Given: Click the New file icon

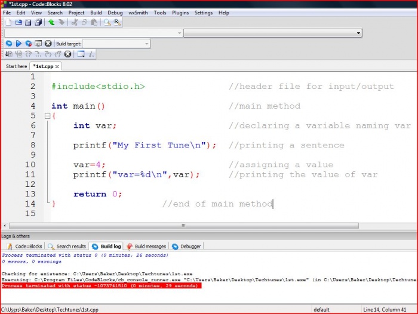Looking at the screenshot, I should [8, 23].
